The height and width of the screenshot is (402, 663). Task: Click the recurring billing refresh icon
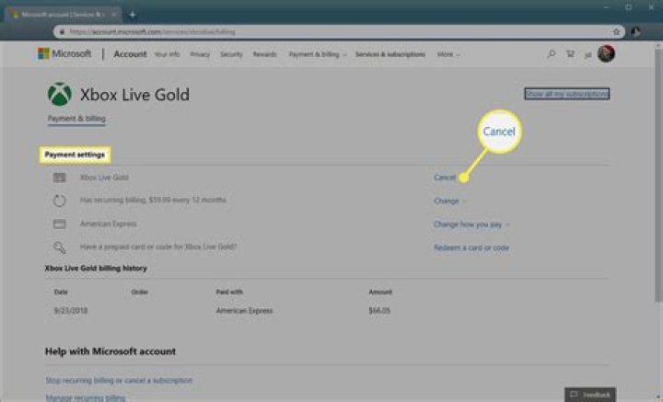pos(59,200)
